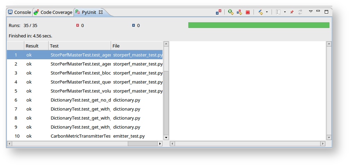Click the column selection list icon
Viewport: 349px width, 165px height.
coord(278,12)
